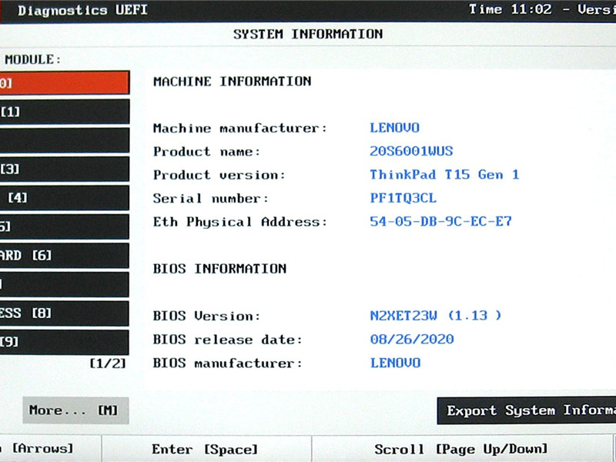The image size is (616, 462).
Task: Click the MODULE: label
Action: pyautogui.click(x=33, y=59)
